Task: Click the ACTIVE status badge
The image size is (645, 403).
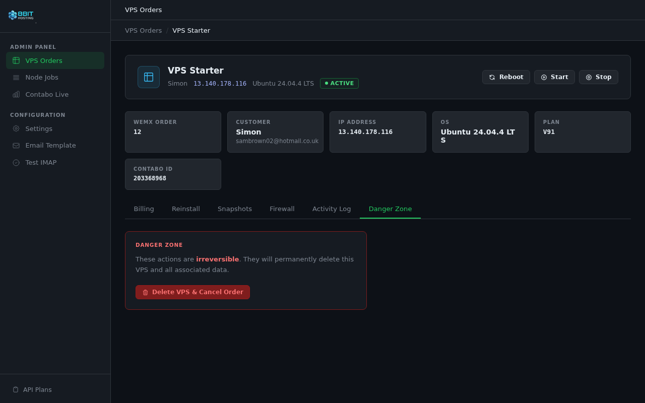Action: click(x=339, y=83)
